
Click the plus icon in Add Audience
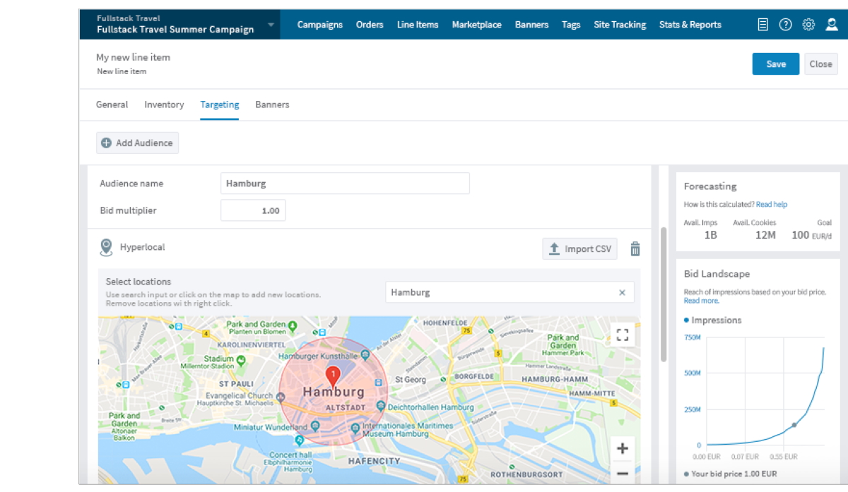[106, 143]
